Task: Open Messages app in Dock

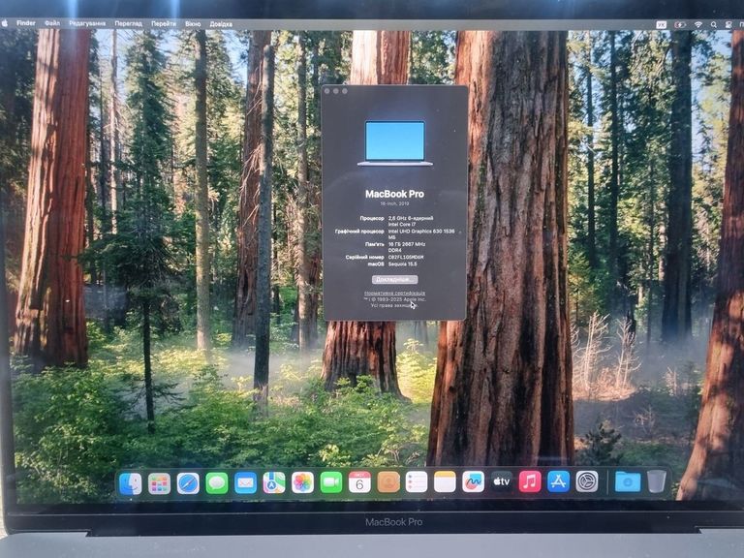Action: pos(217,483)
